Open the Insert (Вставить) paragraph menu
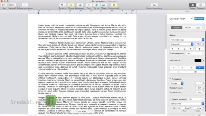The width and height of the screenshot is (206, 116). click(62, 5)
